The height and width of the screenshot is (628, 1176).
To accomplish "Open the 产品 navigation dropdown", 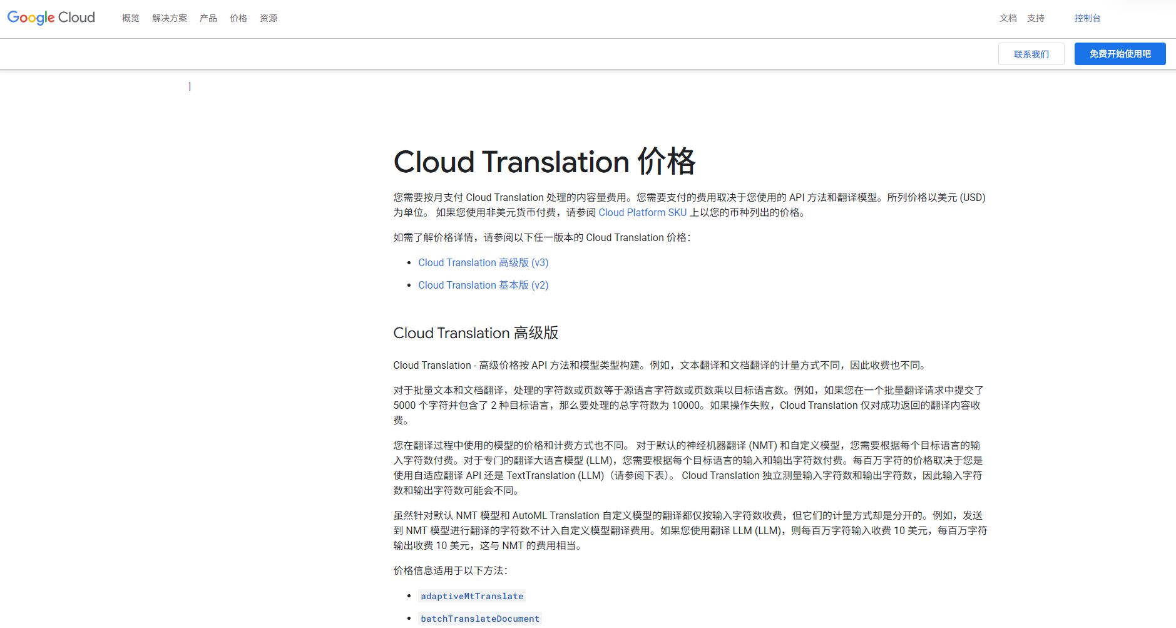I will [207, 18].
